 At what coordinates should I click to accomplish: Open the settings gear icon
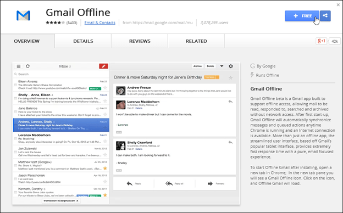(x=231, y=66)
